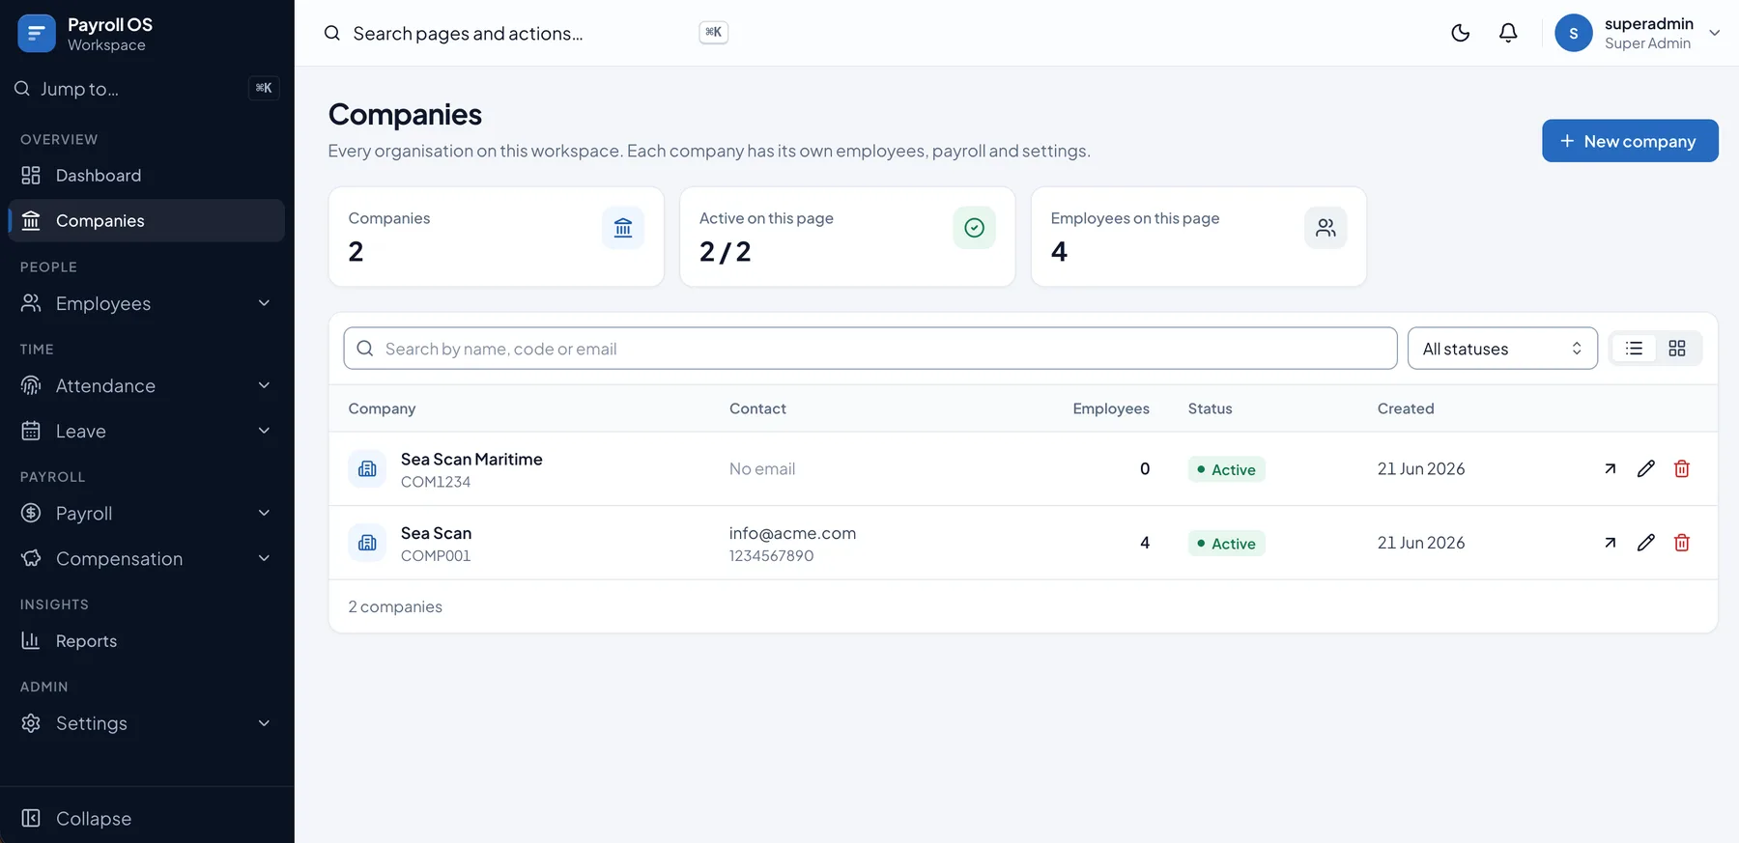Edit Sea Scan Maritime with the pencil icon
Screen dimensions: 1739x843
(1646, 469)
